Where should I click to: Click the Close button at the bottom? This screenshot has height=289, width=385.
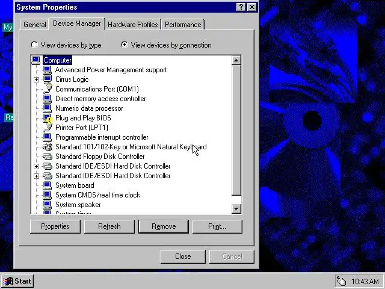click(x=183, y=256)
